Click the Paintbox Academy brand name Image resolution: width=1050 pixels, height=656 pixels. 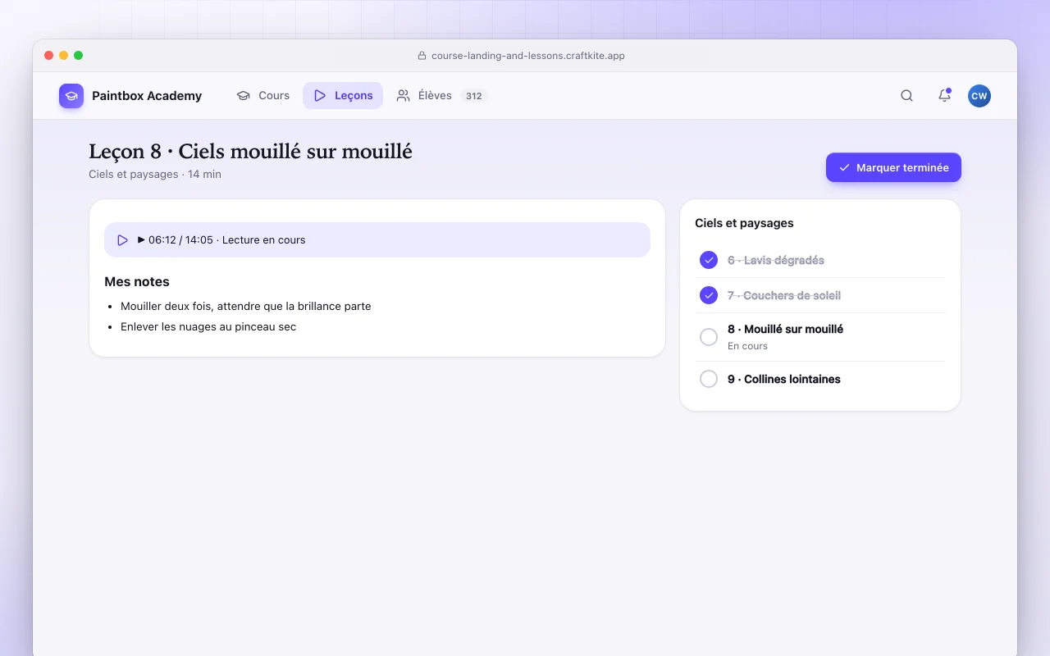coord(147,96)
